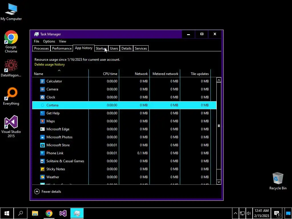Screen dimensions: 292x219
Task: Open the notification center icon
Action: 277,213
